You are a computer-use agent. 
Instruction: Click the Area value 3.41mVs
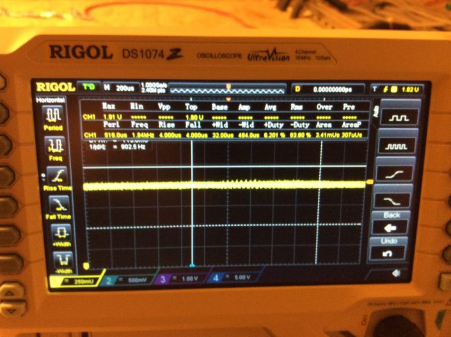[x=328, y=135]
